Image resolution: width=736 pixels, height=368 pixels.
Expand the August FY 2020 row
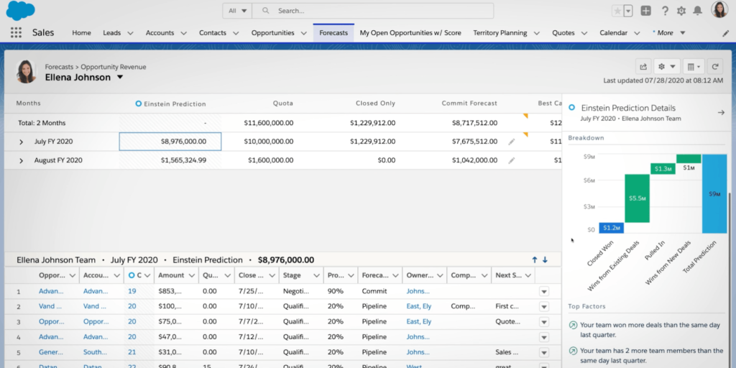(21, 160)
